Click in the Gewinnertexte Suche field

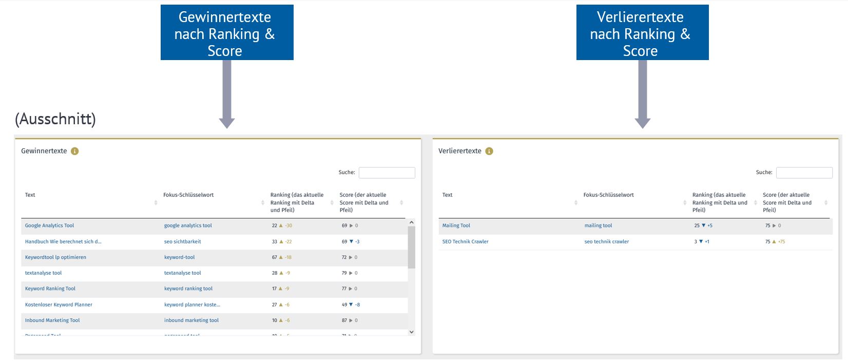tap(387, 173)
